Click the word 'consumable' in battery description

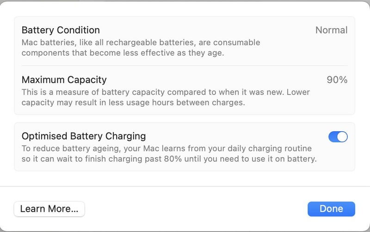[x=237, y=43]
